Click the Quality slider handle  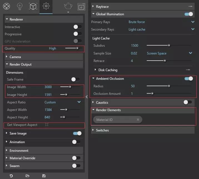pyautogui.click(x=77, y=48)
